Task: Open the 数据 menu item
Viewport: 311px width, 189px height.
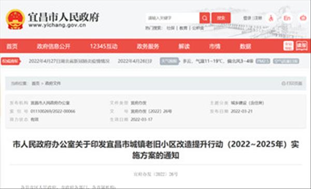Action: pos(245,47)
